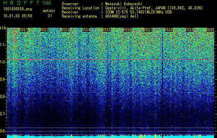This screenshot has height=138, width=217.
Task: Click the 0557 time marker
Action: pos(148,30)
